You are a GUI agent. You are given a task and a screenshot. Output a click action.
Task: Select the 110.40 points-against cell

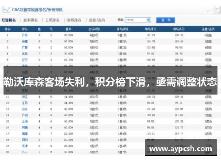(179, 42)
